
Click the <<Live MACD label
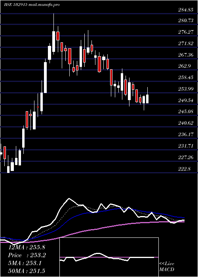167,267
